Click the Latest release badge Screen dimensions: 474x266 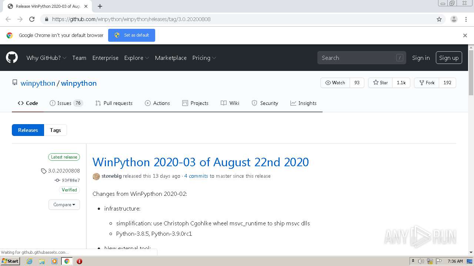click(64, 157)
